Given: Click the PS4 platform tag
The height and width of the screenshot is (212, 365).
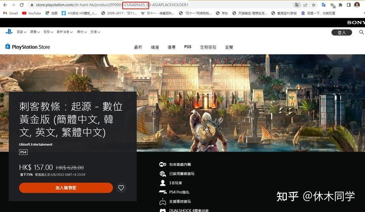Looking at the screenshot, I should [23, 152].
